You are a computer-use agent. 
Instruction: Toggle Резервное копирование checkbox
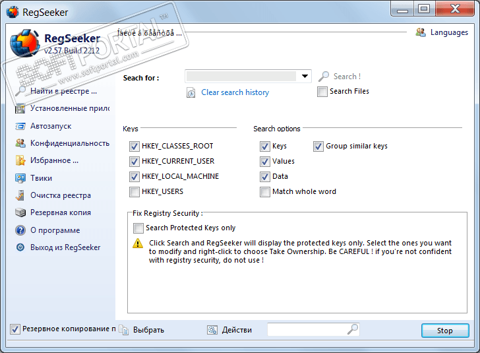15,329
